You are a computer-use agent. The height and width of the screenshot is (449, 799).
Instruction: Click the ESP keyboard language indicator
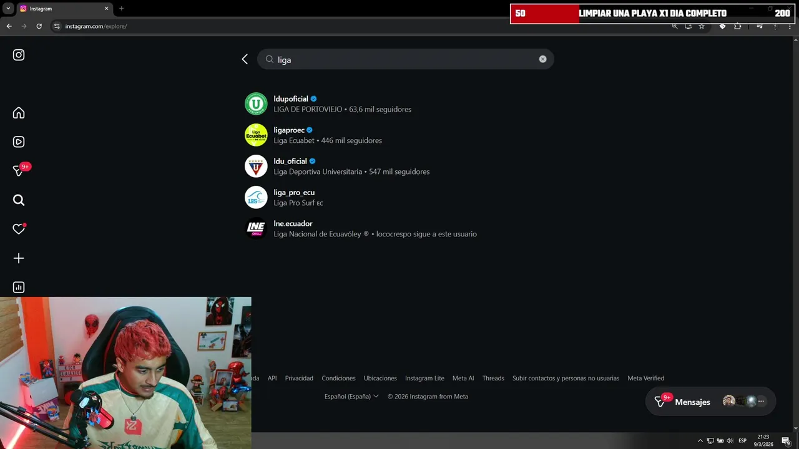(x=743, y=441)
